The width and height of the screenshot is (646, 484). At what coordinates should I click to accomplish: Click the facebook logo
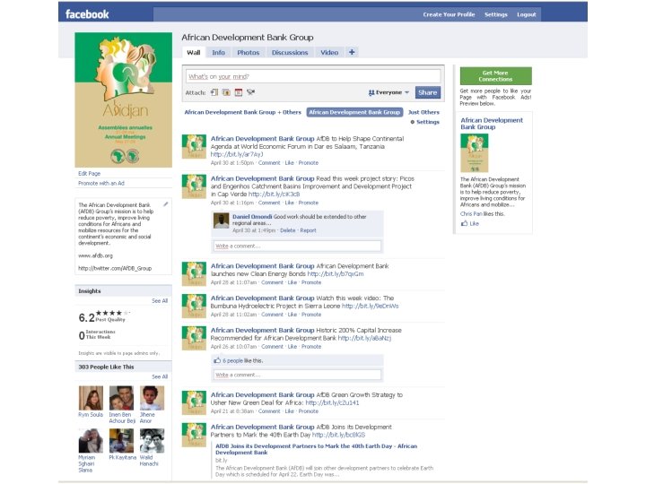pos(87,14)
